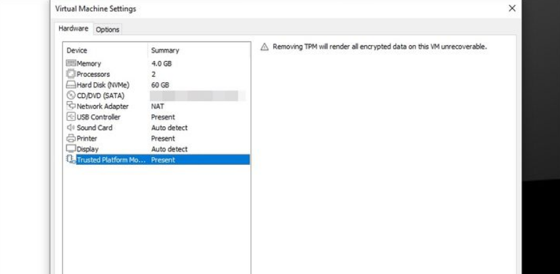Close the Virtual Machine Settings dialog
Viewport: 560px width, 274px height.
click(513, 8)
